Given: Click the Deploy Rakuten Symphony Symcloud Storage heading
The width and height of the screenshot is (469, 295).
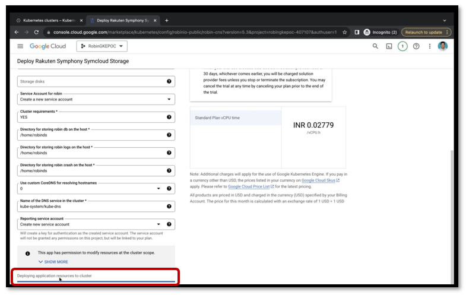Looking at the screenshot, I should [x=73, y=61].
